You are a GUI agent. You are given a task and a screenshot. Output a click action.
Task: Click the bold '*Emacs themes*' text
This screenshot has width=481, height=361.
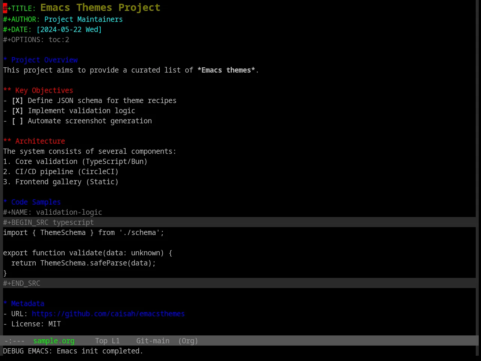(x=226, y=70)
